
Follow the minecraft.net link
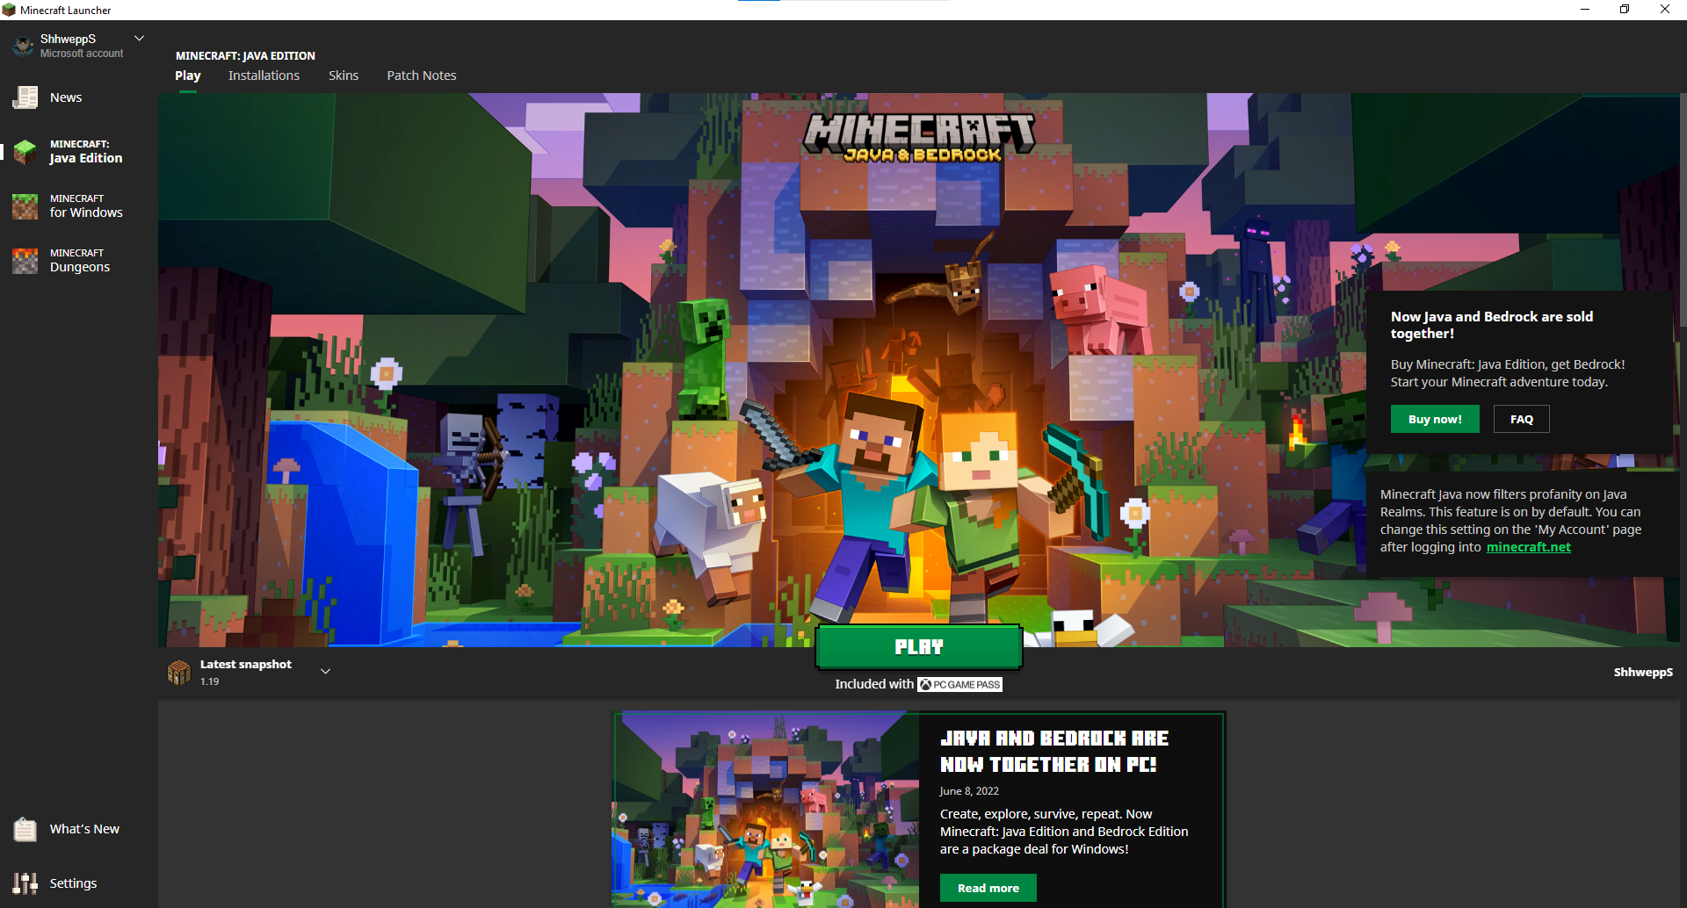[x=1529, y=547]
